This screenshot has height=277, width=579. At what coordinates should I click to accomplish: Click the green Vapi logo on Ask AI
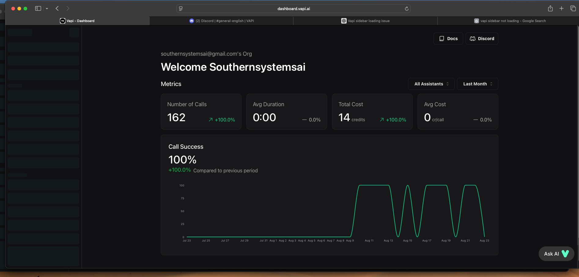pyautogui.click(x=565, y=254)
